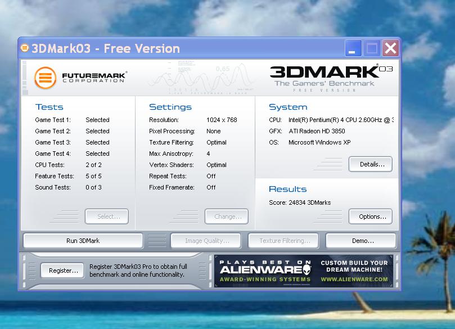Start the benchmark with Run 3DMark

click(83, 241)
